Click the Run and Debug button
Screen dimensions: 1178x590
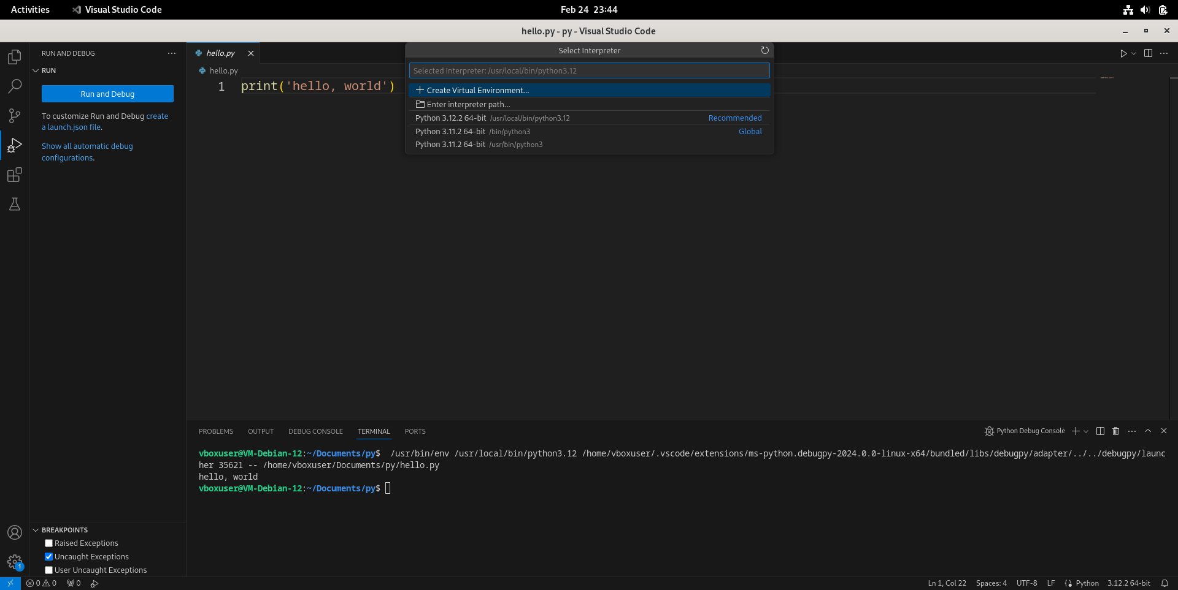107,94
